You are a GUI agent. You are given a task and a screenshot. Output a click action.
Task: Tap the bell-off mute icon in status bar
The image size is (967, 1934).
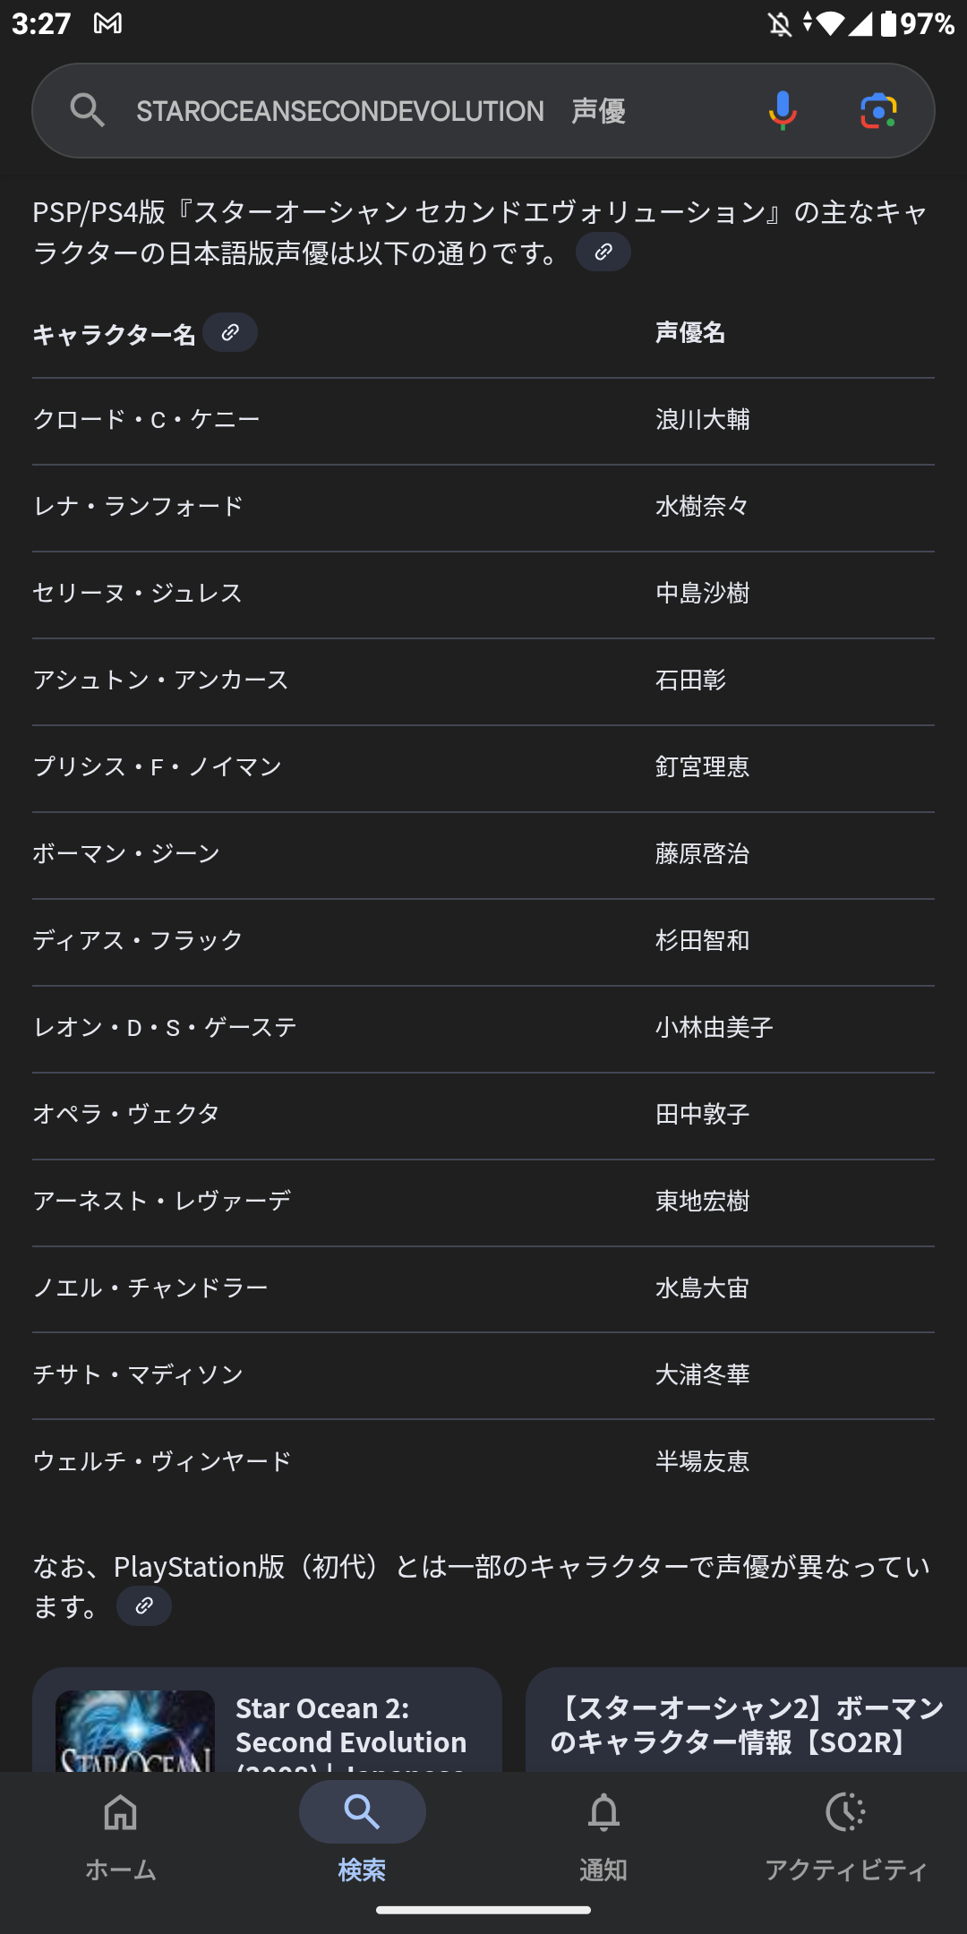[780, 23]
